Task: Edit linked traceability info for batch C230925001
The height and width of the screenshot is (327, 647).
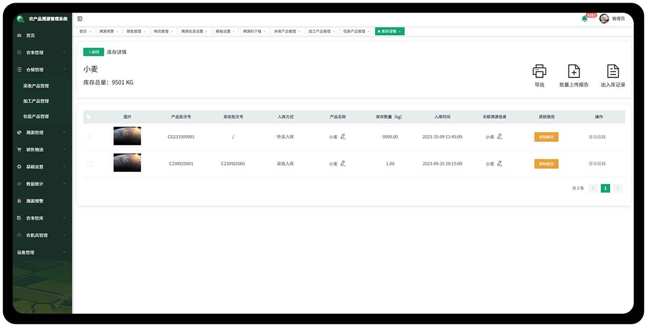Action: [x=500, y=163]
